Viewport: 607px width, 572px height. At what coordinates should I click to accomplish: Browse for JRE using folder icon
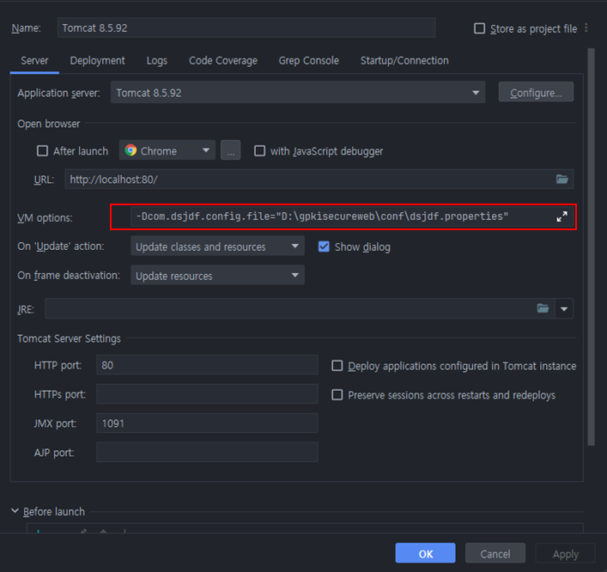[543, 308]
